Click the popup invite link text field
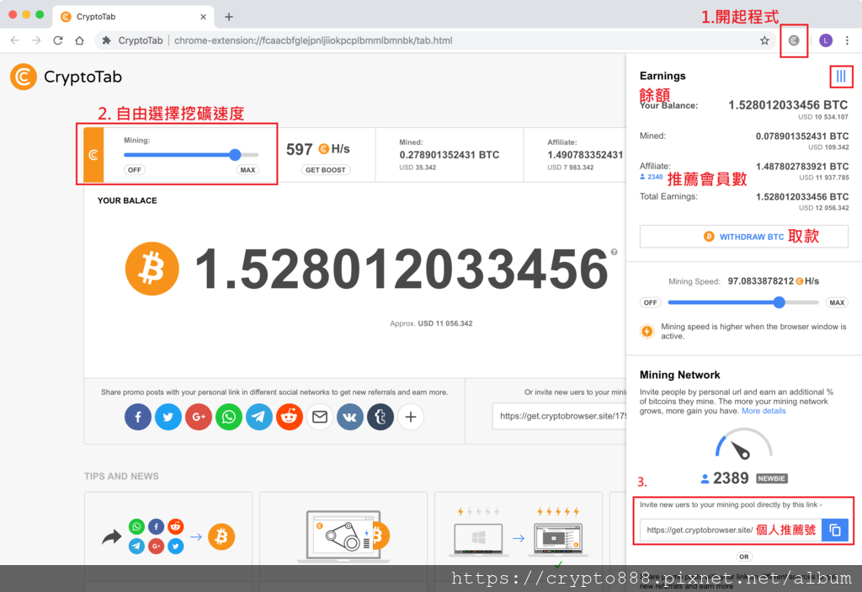The image size is (862, 592). [731, 530]
